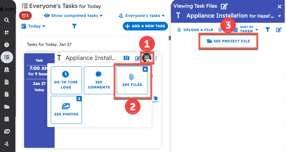286x152 pixels.
Task: Expand the Sort By Taken dropdown
Action: click(x=249, y=30)
